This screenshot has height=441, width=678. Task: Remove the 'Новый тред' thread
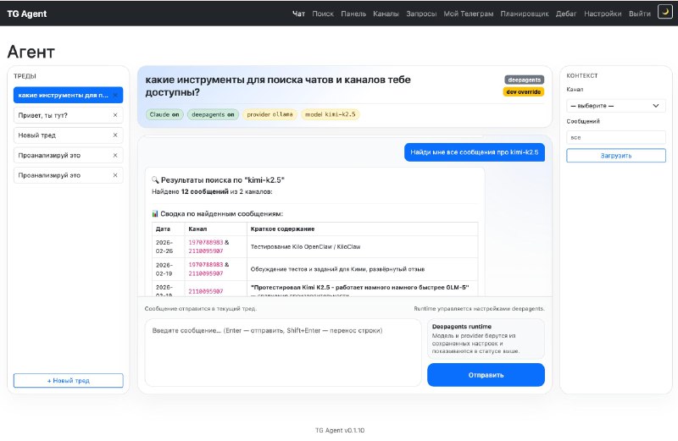pos(115,135)
